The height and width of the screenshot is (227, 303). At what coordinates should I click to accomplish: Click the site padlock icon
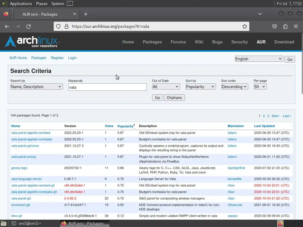(x=67, y=26)
